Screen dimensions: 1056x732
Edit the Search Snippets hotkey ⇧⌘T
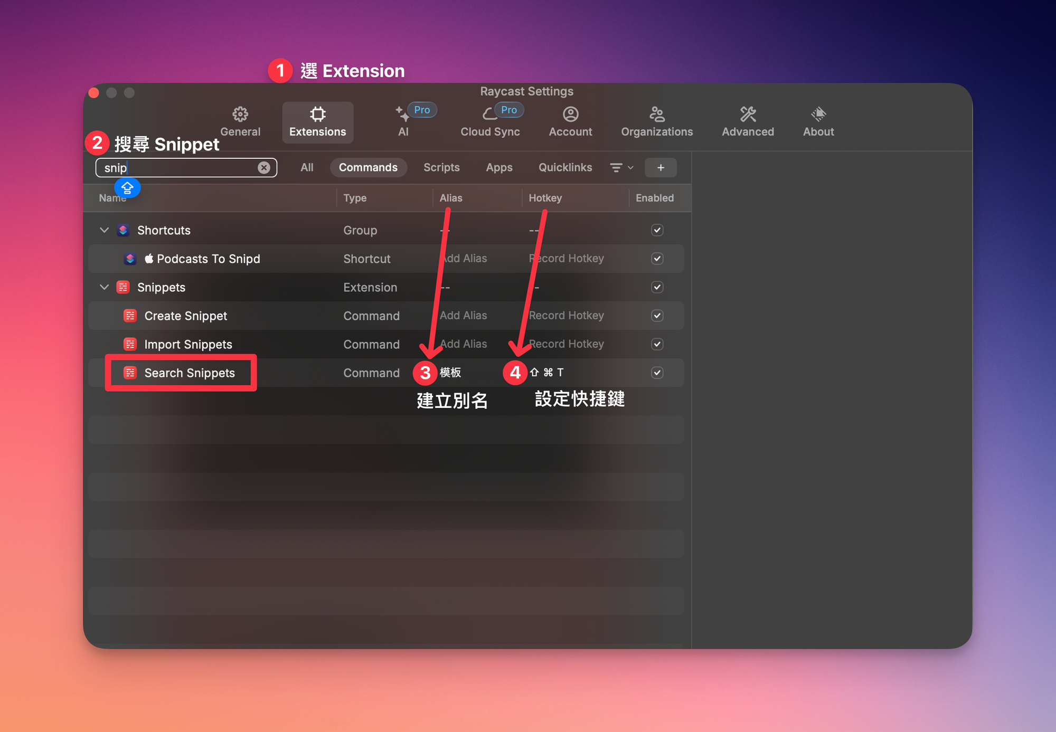(546, 373)
